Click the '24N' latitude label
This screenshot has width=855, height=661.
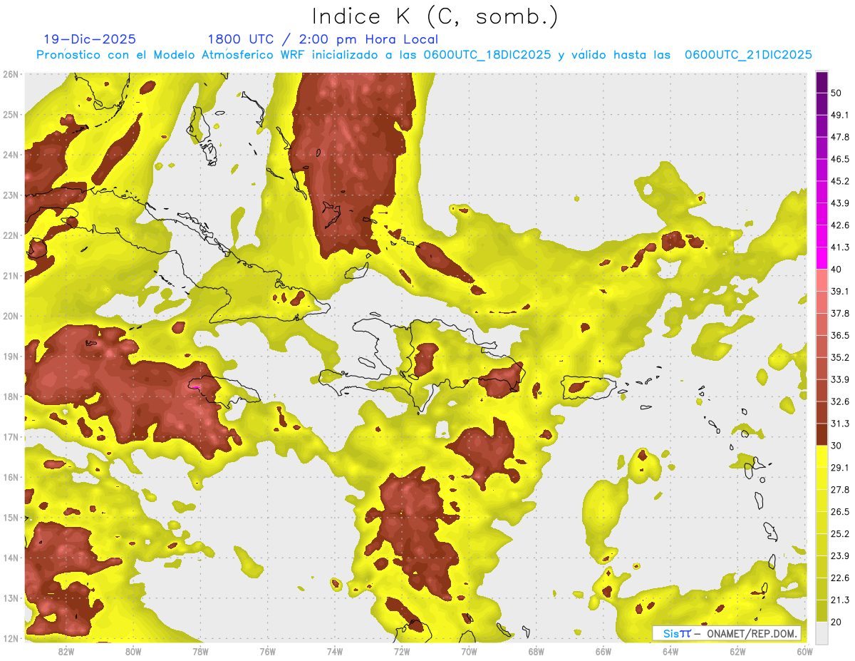pyautogui.click(x=11, y=155)
